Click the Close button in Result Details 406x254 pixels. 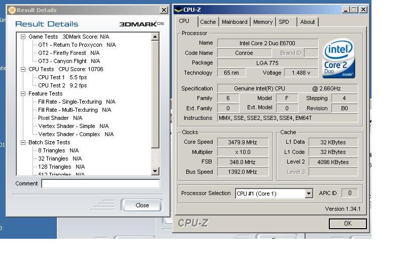(142, 205)
